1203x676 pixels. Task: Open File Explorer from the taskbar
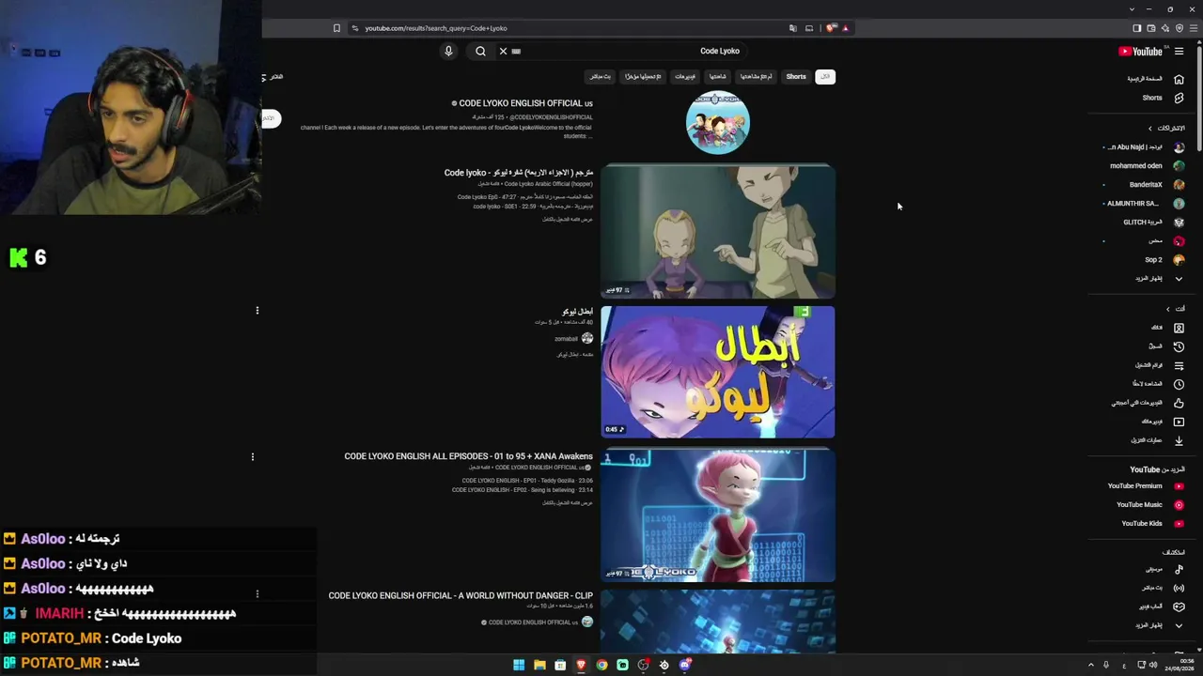click(x=539, y=665)
